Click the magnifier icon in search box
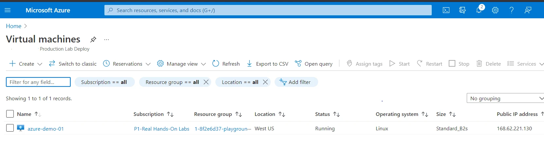 [x=111, y=10]
